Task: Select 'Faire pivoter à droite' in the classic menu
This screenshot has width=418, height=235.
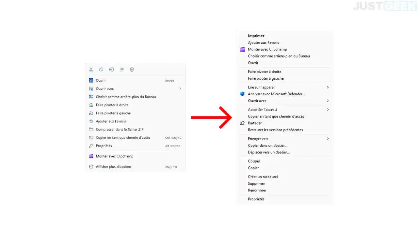Action: coord(265,71)
